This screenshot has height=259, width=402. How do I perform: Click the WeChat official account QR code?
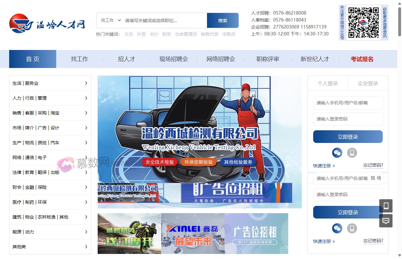363,22
